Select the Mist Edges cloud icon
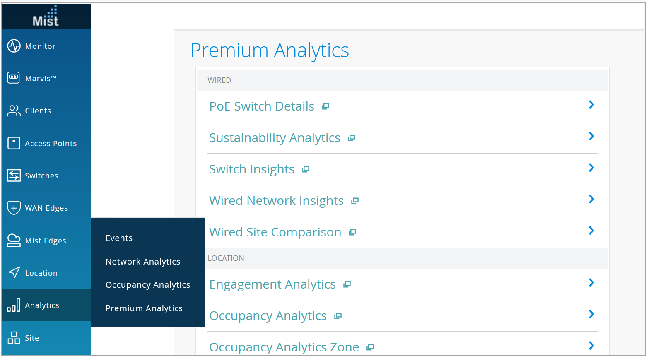Viewport: 646px width, 356px height. tap(14, 240)
